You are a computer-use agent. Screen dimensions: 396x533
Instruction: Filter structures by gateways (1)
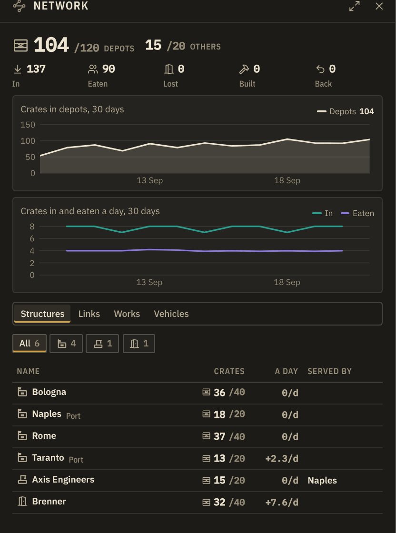click(x=139, y=343)
